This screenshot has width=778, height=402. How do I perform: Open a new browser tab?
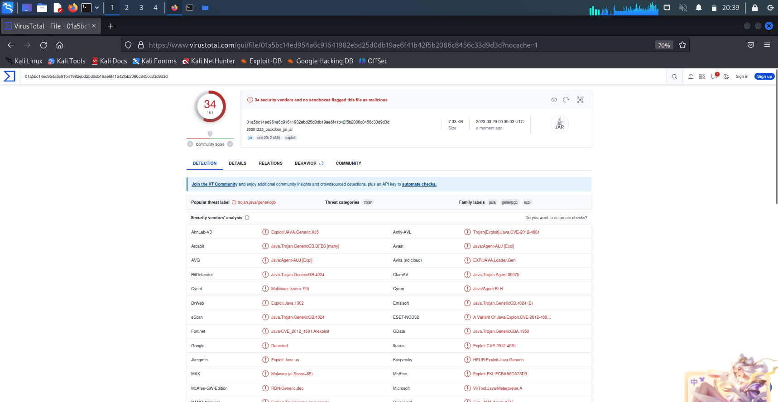pos(110,26)
